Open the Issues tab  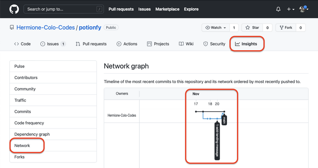(53, 44)
